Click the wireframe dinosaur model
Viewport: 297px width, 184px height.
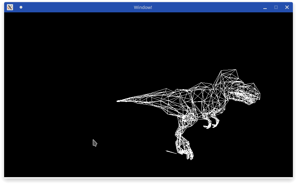pos(188,114)
